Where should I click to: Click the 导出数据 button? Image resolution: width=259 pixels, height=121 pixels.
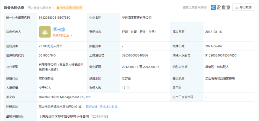coord(243,7)
